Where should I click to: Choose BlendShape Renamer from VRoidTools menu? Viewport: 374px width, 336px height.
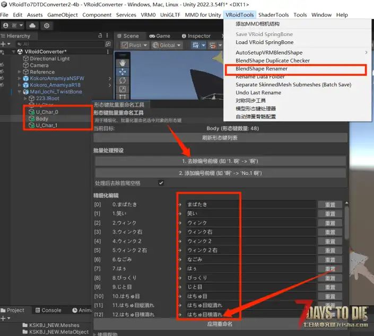pyautogui.click(x=262, y=69)
